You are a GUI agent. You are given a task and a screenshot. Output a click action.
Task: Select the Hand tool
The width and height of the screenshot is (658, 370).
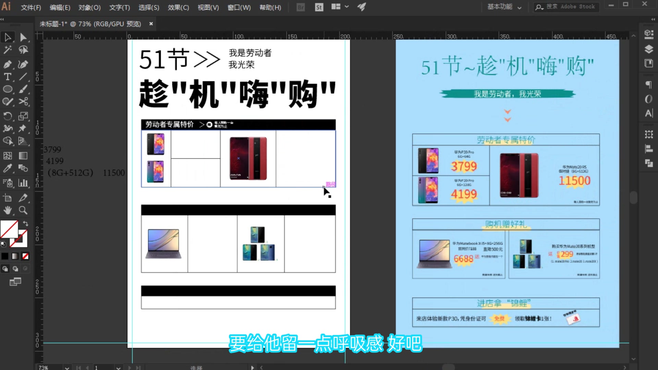[8, 210]
